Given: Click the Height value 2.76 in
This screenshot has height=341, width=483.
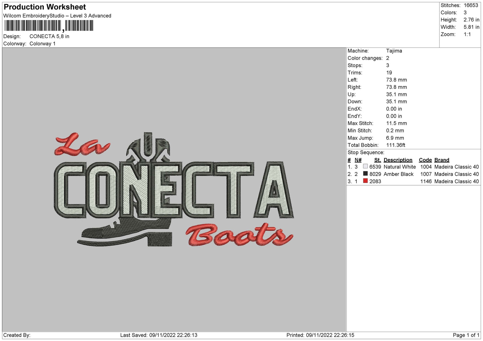Looking at the screenshot, I should click(x=471, y=20).
